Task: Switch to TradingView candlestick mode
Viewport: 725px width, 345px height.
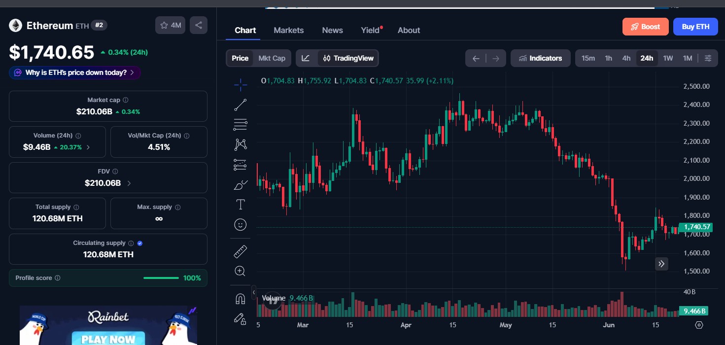Action: pyautogui.click(x=348, y=58)
